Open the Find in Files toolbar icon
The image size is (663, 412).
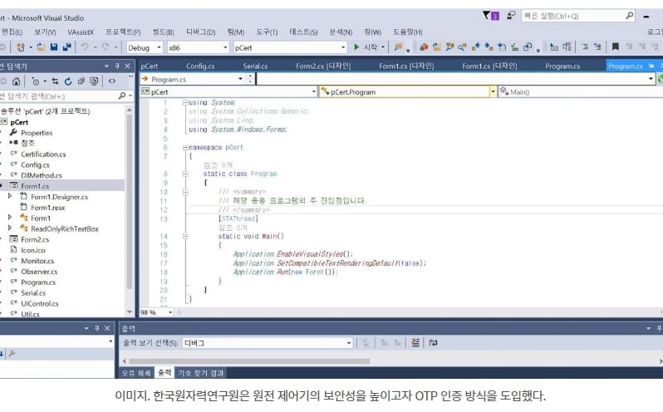pyautogui.click(x=397, y=47)
